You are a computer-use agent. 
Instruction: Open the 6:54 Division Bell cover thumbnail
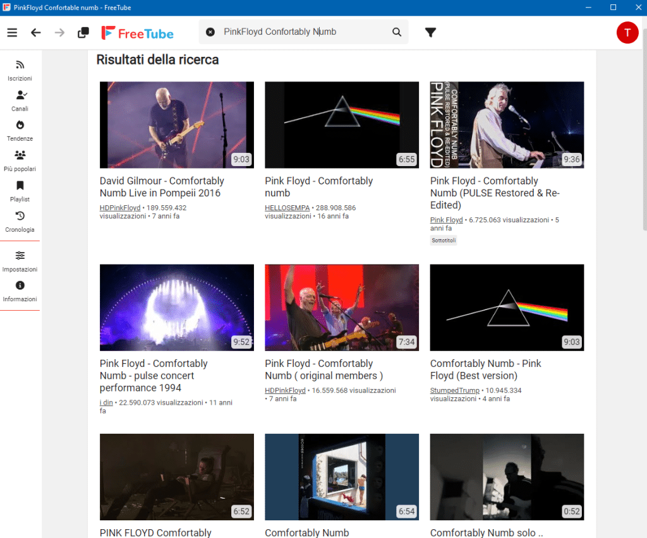coord(342,477)
